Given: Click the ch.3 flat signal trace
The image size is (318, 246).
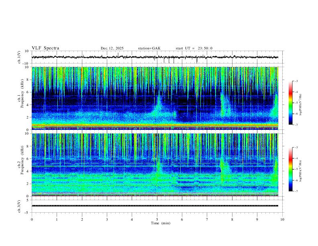Looking at the screenshot, I should 155,206.
